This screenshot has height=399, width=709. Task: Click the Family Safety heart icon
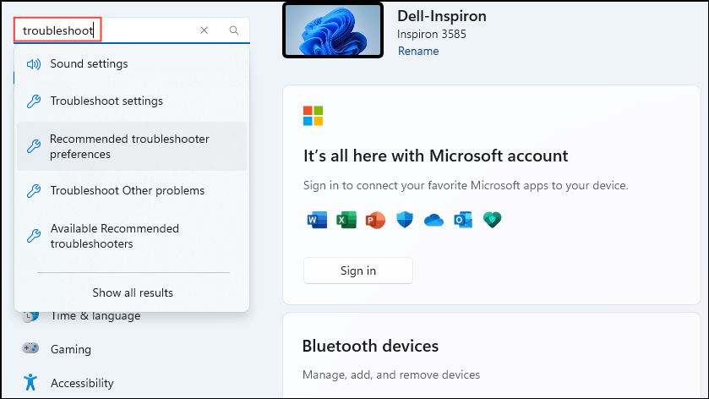[493, 221]
